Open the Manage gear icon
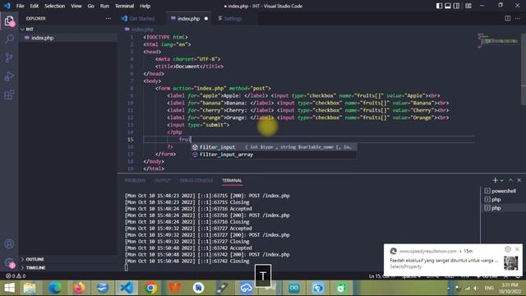526x296 pixels. point(9,263)
